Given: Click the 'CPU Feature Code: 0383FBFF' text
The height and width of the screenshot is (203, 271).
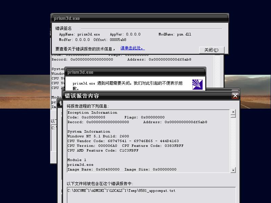Looking at the screenshot, I should (x=153, y=146).
